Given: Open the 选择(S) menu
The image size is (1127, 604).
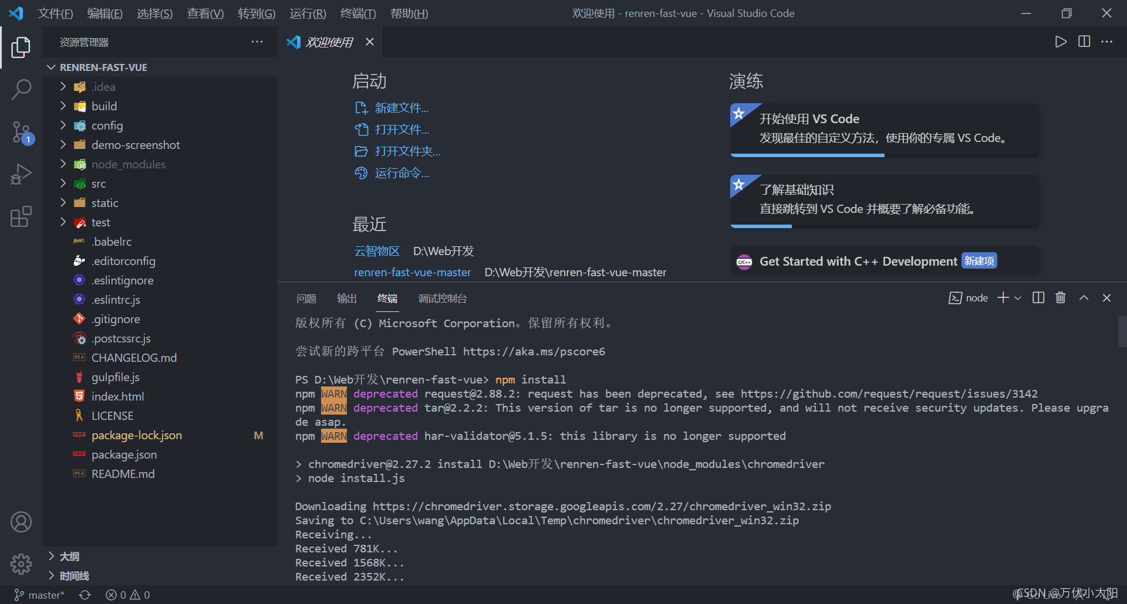Looking at the screenshot, I should tap(154, 13).
